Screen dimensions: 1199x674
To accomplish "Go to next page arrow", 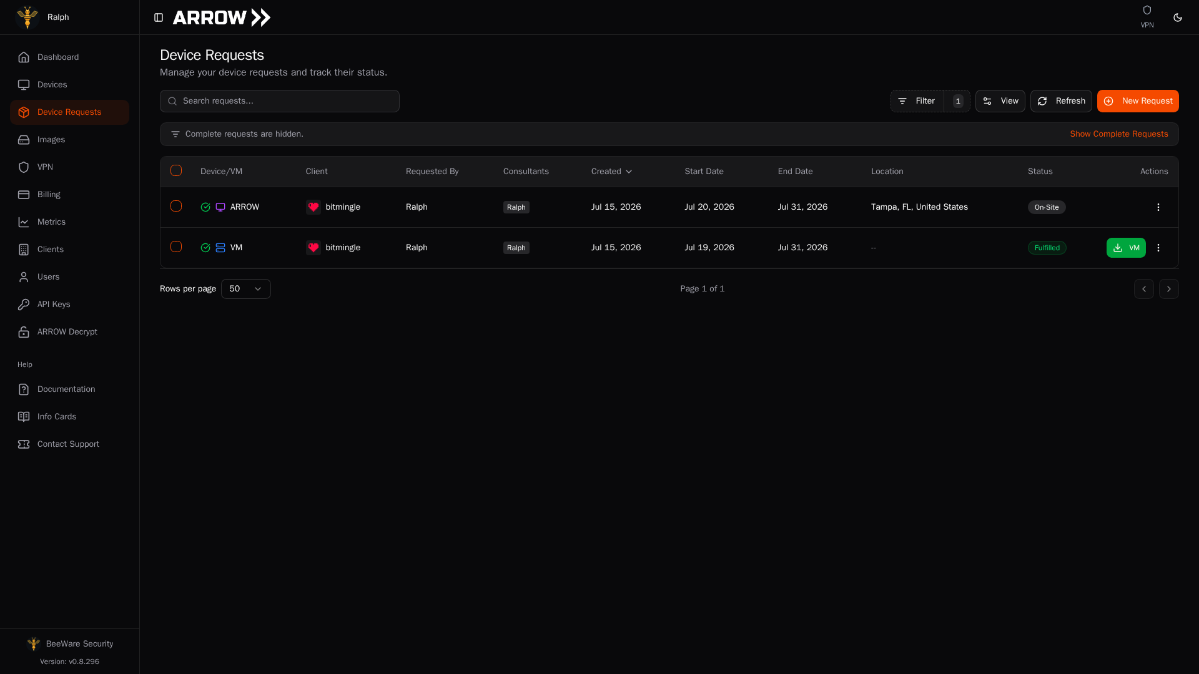I will (x=1169, y=289).
